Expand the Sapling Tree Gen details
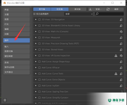 [x=36, y=92]
